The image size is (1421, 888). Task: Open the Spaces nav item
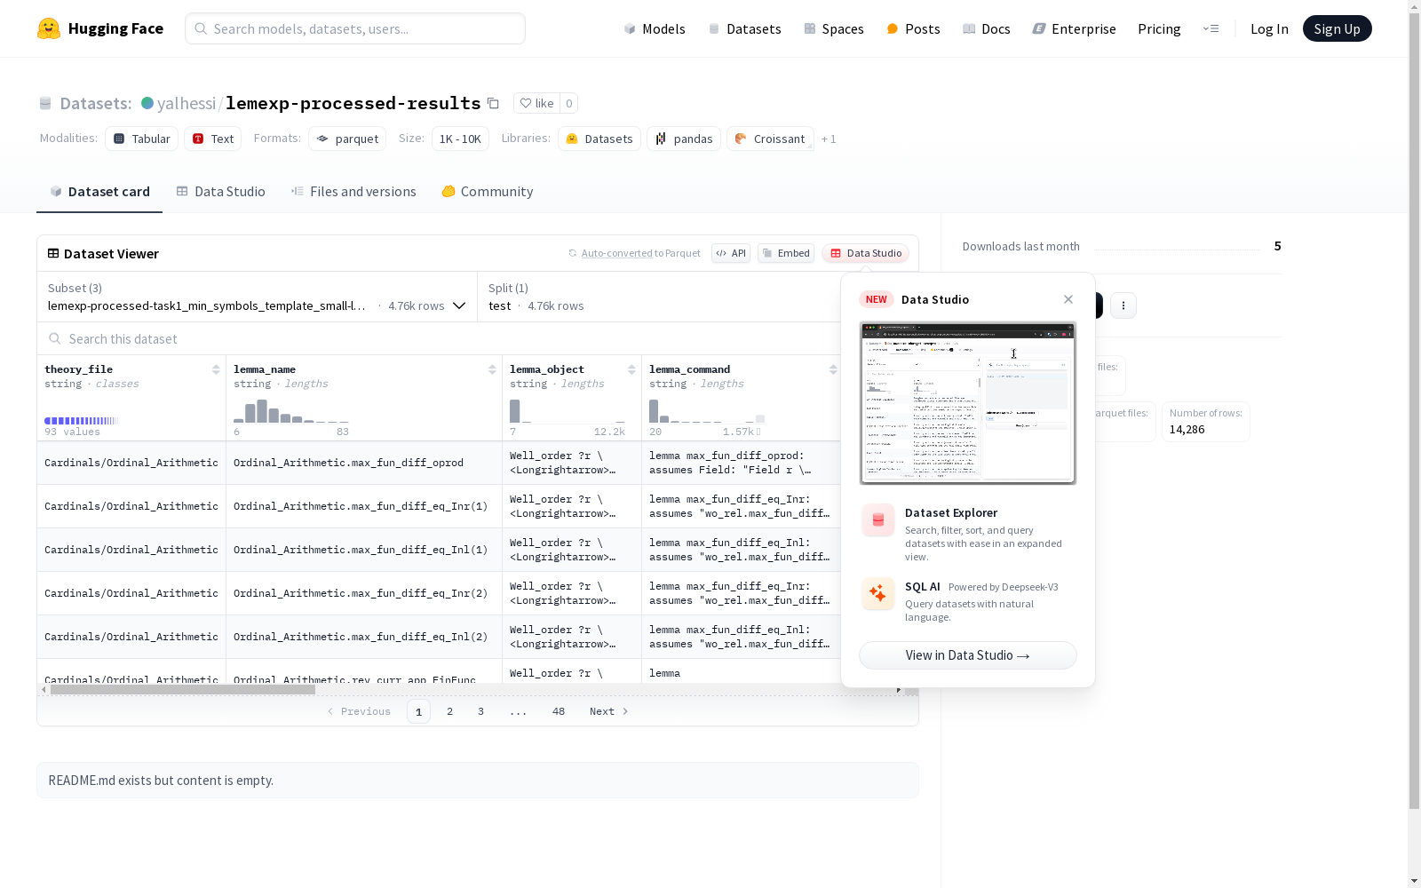[834, 28]
